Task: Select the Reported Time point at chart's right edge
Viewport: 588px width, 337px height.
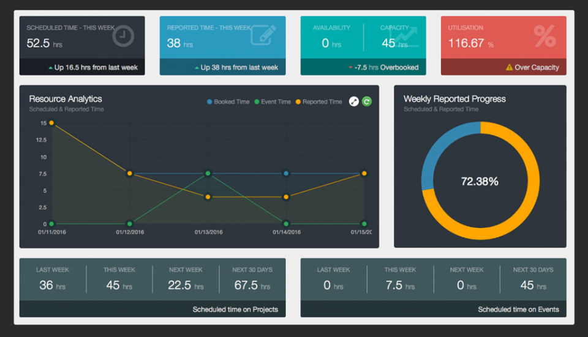Action: pos(364,173)
